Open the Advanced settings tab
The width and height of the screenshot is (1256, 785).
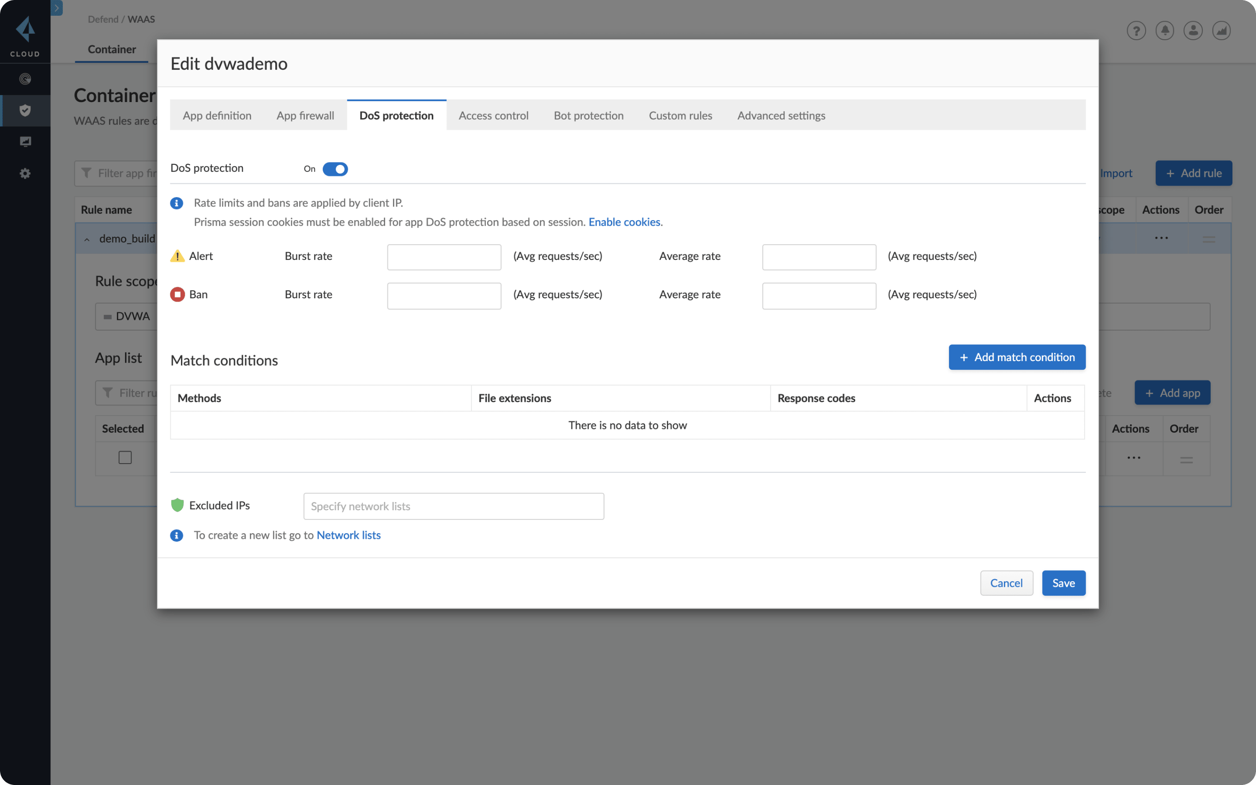(x=781, y=114)
